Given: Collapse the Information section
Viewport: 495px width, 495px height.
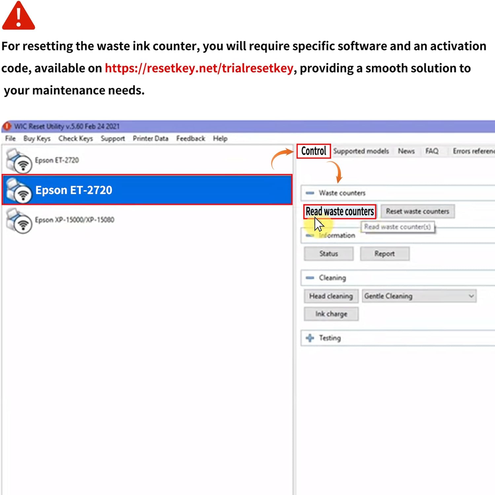Looking at the screenshot, I should click(x=310, y=235).
